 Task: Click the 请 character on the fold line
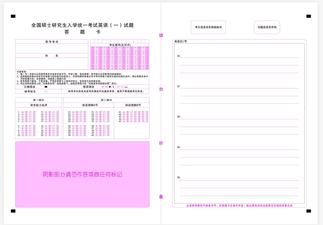[x=161, y=35]
